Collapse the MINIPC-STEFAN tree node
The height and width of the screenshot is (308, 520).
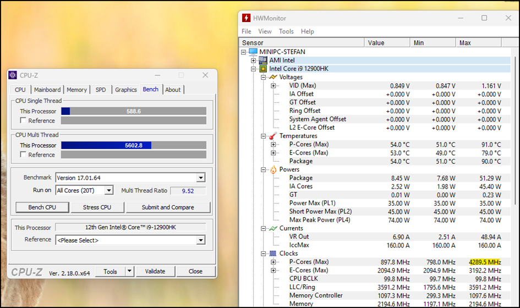pos(243,52)
